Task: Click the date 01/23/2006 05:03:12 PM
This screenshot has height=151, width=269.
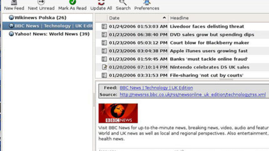Action: pos(138,43)
